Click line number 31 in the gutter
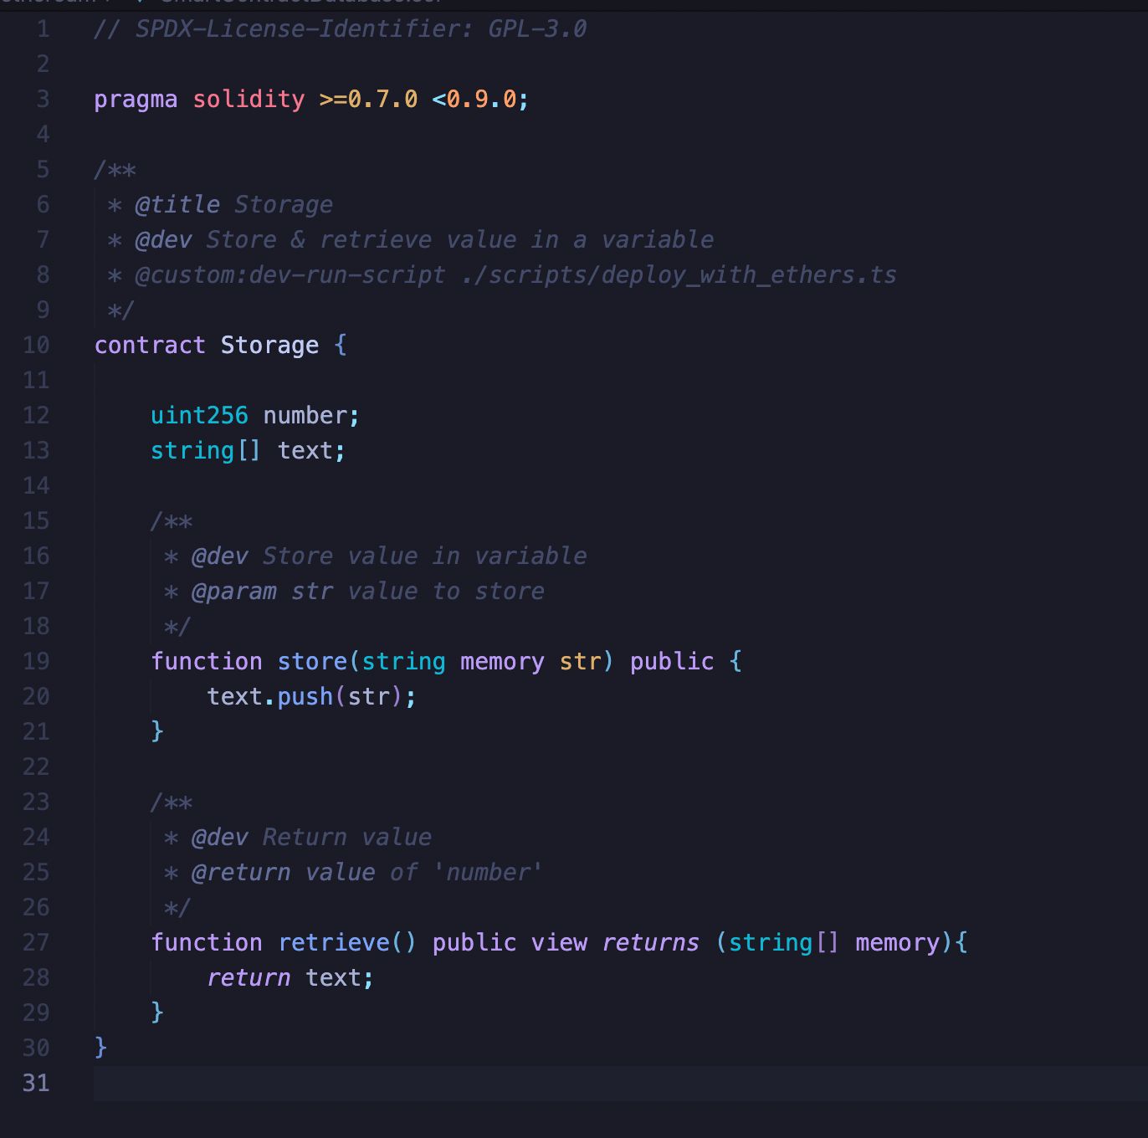This screenshot has width=1148, height=1138. click(x=36, y=1084)
